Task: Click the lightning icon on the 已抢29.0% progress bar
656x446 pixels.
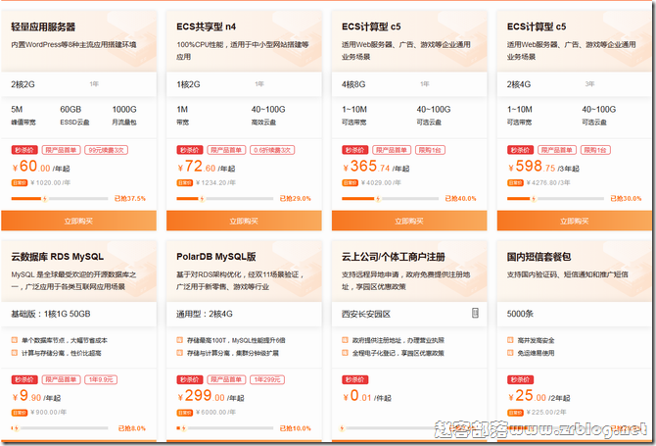Action: point(202,199)
